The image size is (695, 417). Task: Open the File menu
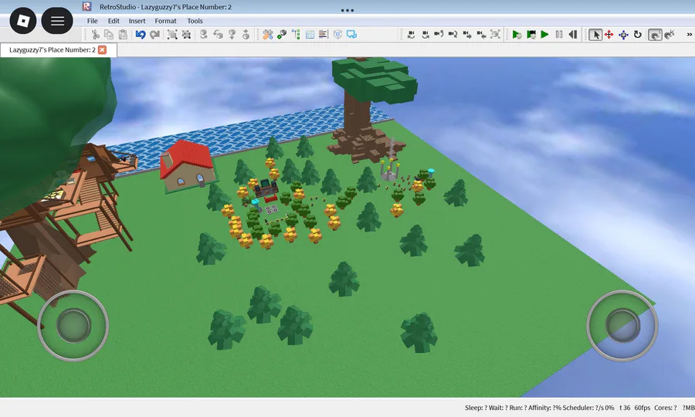click(x=92, y=21)
